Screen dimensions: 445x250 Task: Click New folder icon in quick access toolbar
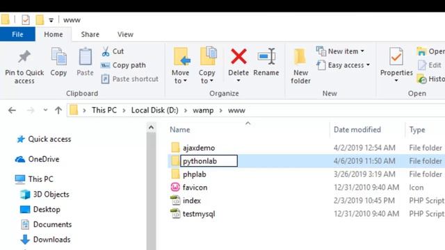point(40,20)
